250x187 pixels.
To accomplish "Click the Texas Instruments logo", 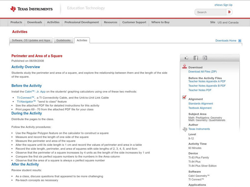I will tap(32, 9).
